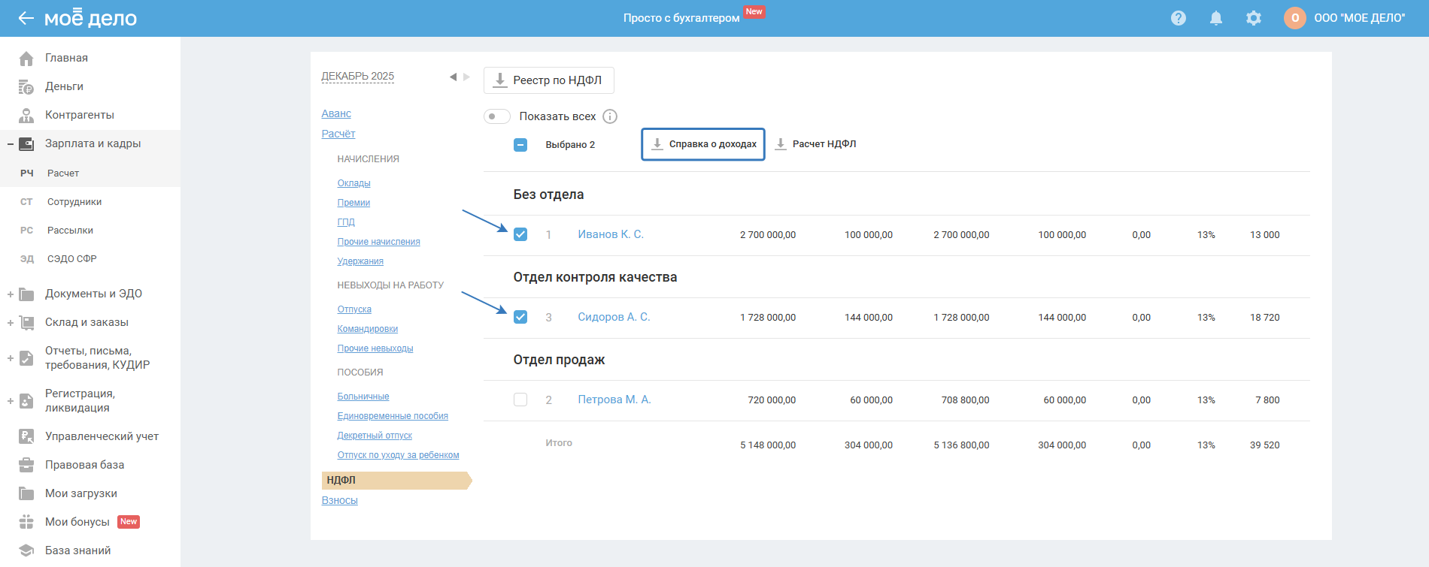Check Петрова М. А. checkbox

(520, 400)
